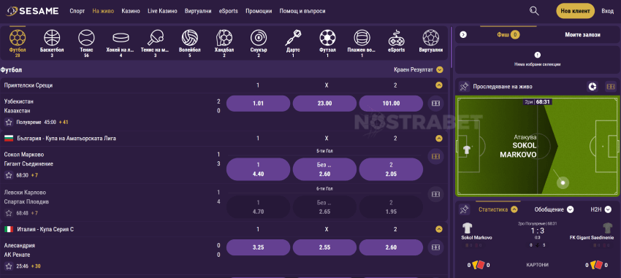Select the Баскетбол sport icon
Viewport: 621px width, 278px height.
tap(52, 38)
